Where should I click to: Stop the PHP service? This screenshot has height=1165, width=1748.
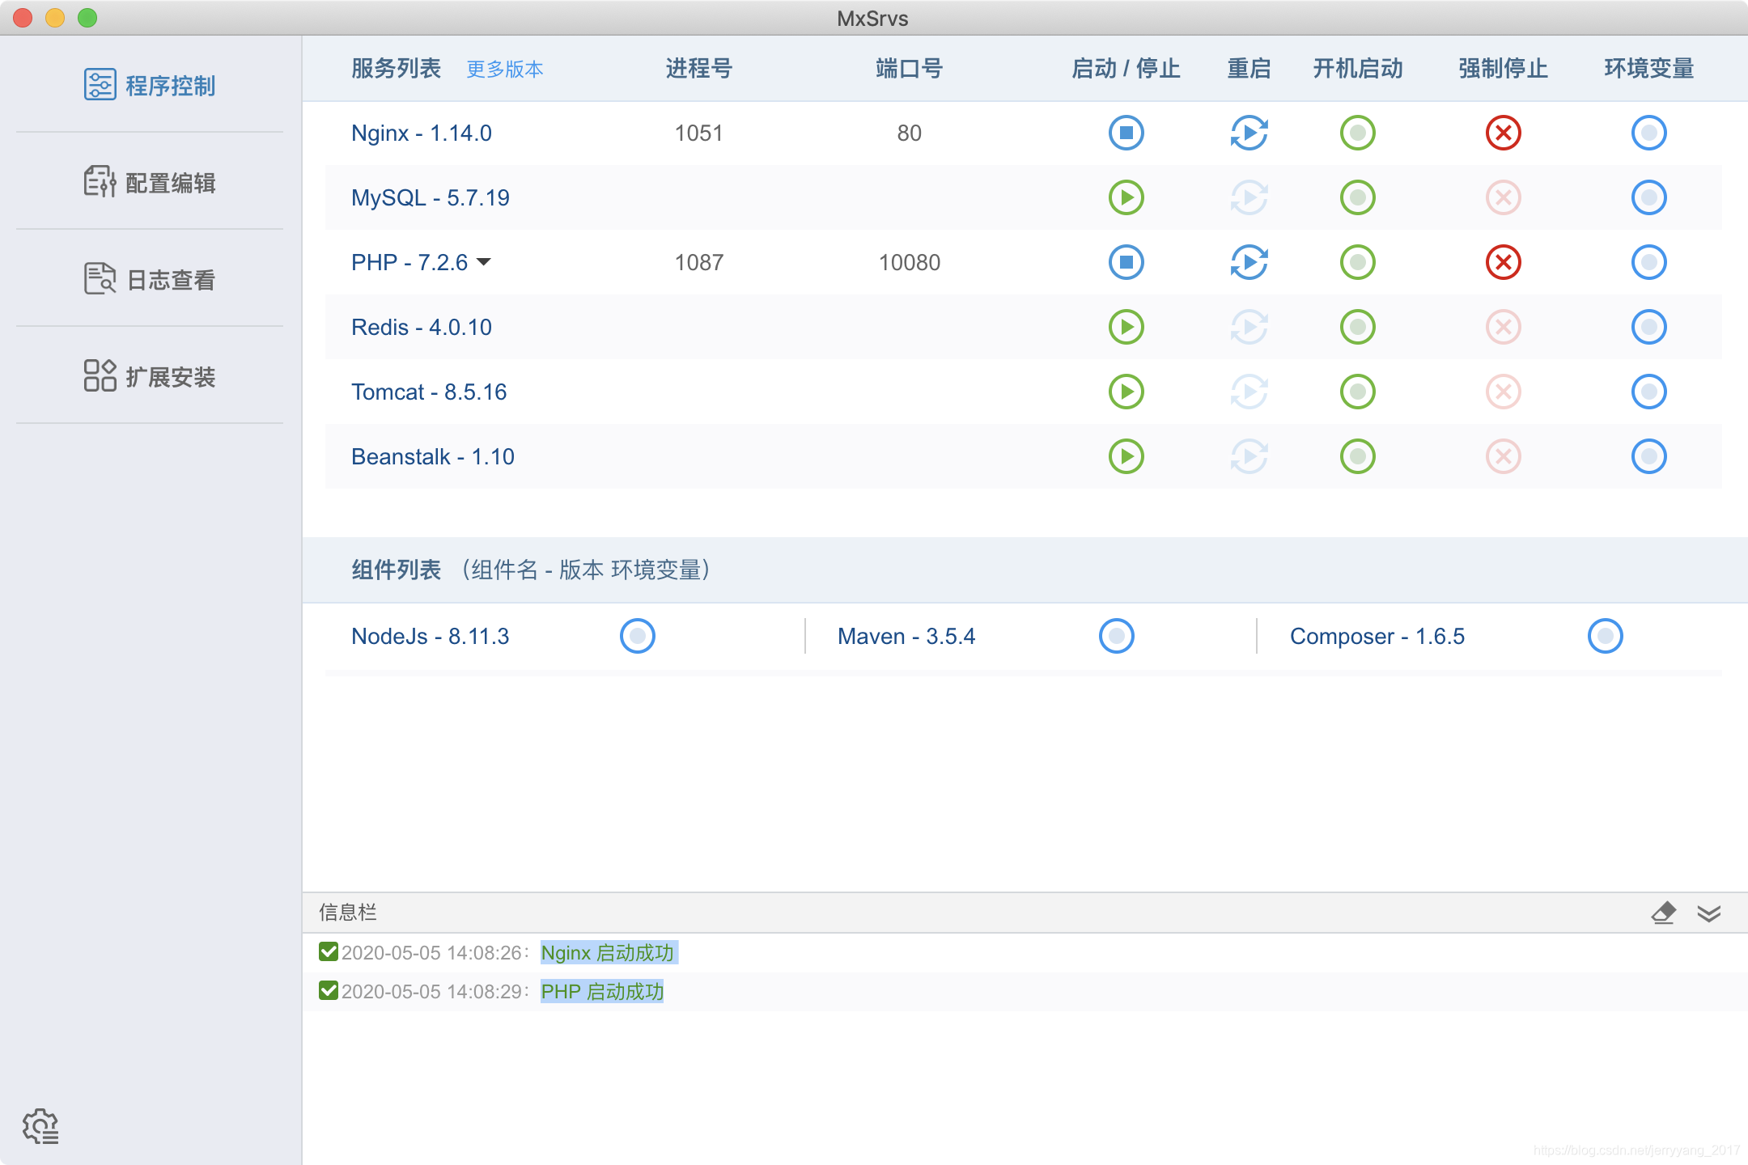(1126, 262)
